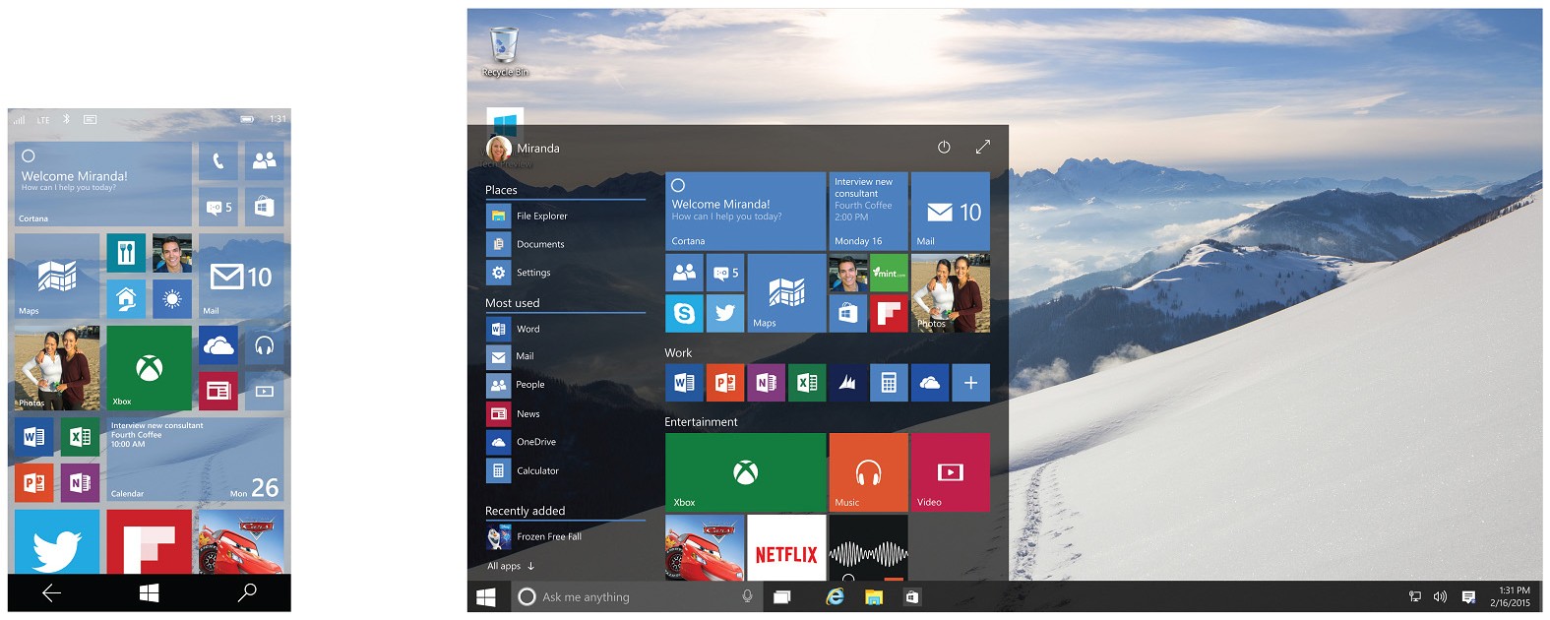Tap the Calendar tile on the phone
The height and width of the screenshot is (620, 1550).
pyautogui.click(x=195, y=460)
